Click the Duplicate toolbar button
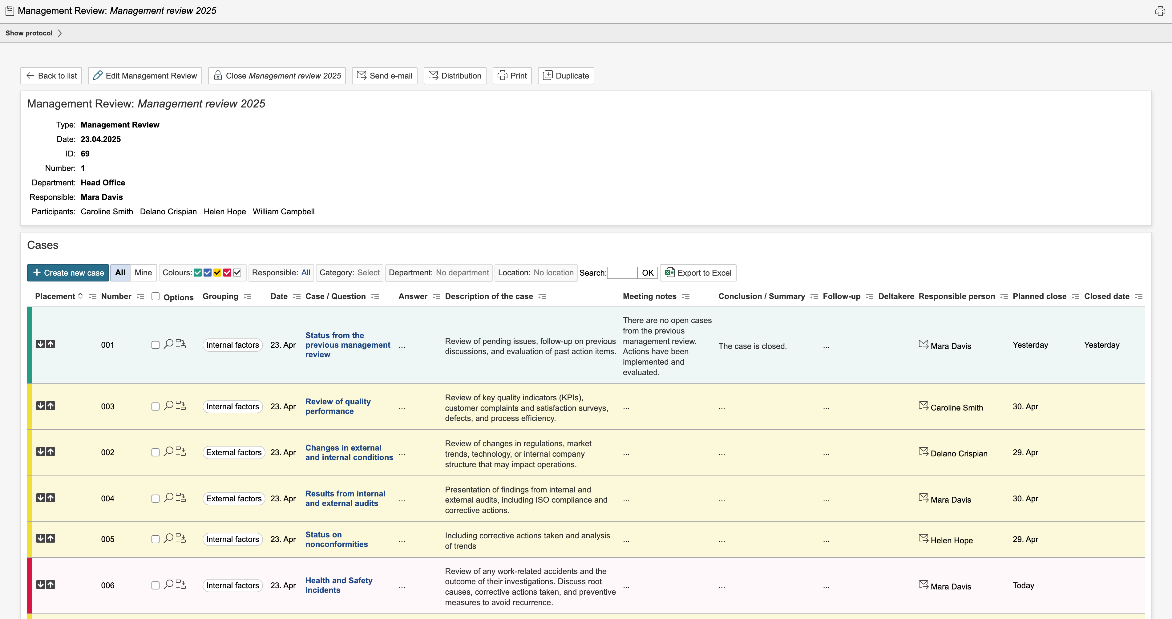The height and width of the screenshot is (619, 1172). click(x=566, y=75)
